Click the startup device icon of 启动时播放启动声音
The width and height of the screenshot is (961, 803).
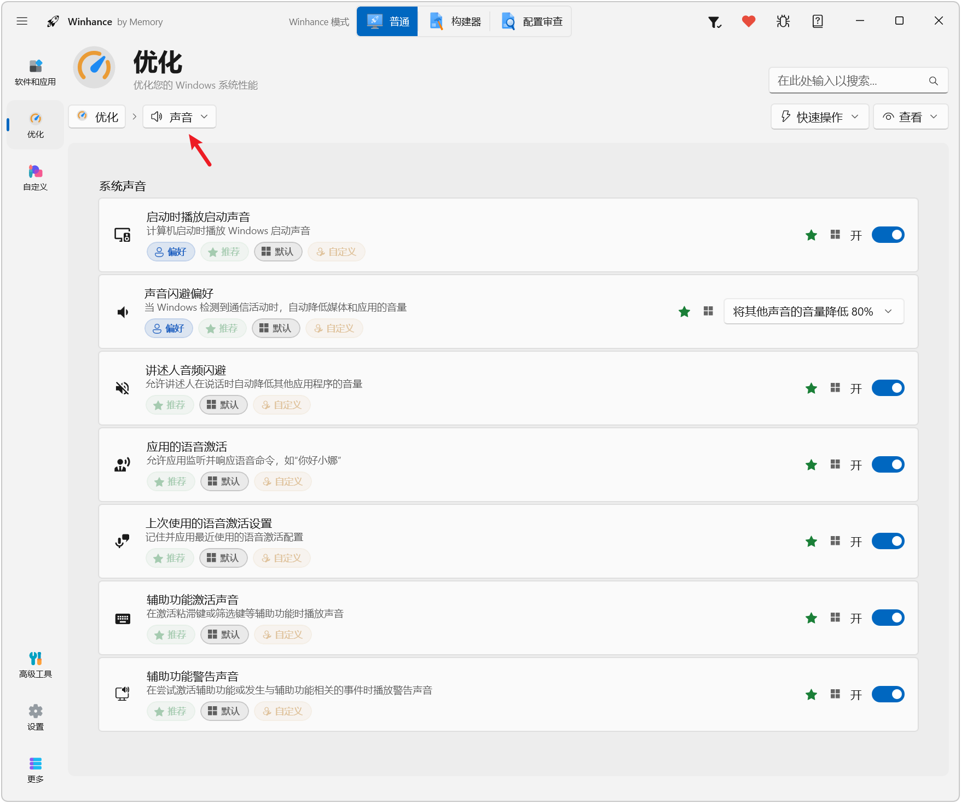pyautogui.click(x=123, y=235)
